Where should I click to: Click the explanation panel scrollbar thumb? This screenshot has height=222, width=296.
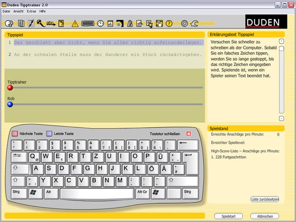pyautogui.click(x=282, y=49)
